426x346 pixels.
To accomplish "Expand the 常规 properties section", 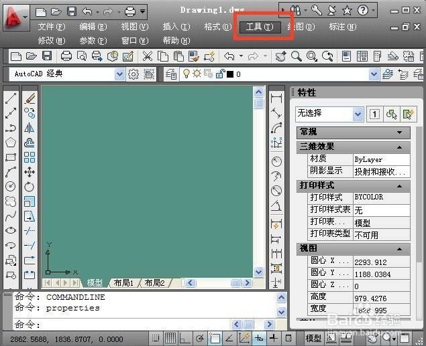I will pyautogui.click(x=399, y=133).
